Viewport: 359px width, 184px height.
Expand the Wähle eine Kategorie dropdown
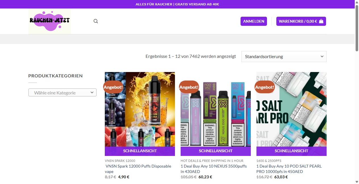point(62,92)
